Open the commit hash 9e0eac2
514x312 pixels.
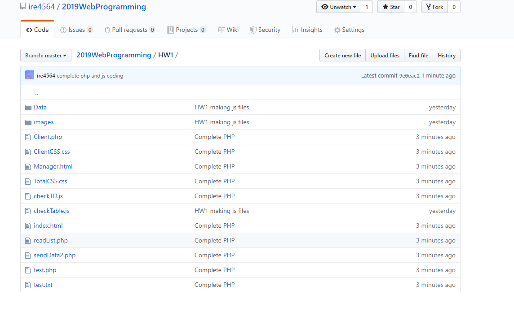[x=409, y=76]
